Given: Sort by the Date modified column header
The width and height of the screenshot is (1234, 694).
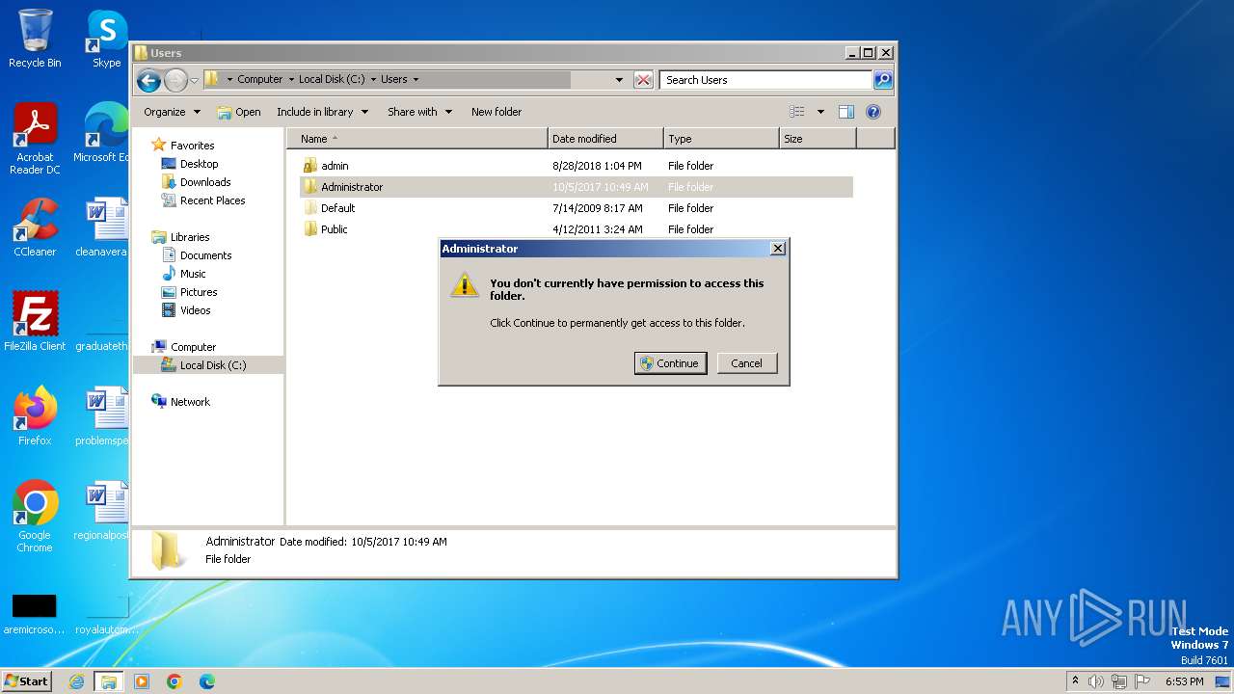Looking at the screenshot, I should pos(604,139).
